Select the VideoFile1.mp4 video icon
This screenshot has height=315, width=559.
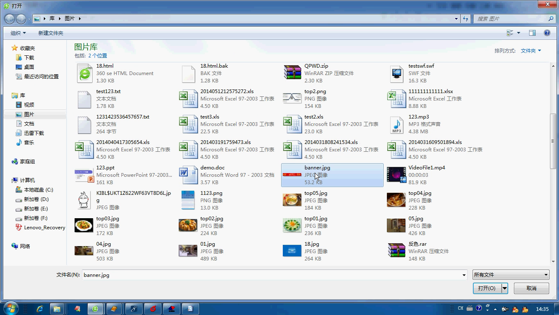pyautogui.click(x=397, y=175)
